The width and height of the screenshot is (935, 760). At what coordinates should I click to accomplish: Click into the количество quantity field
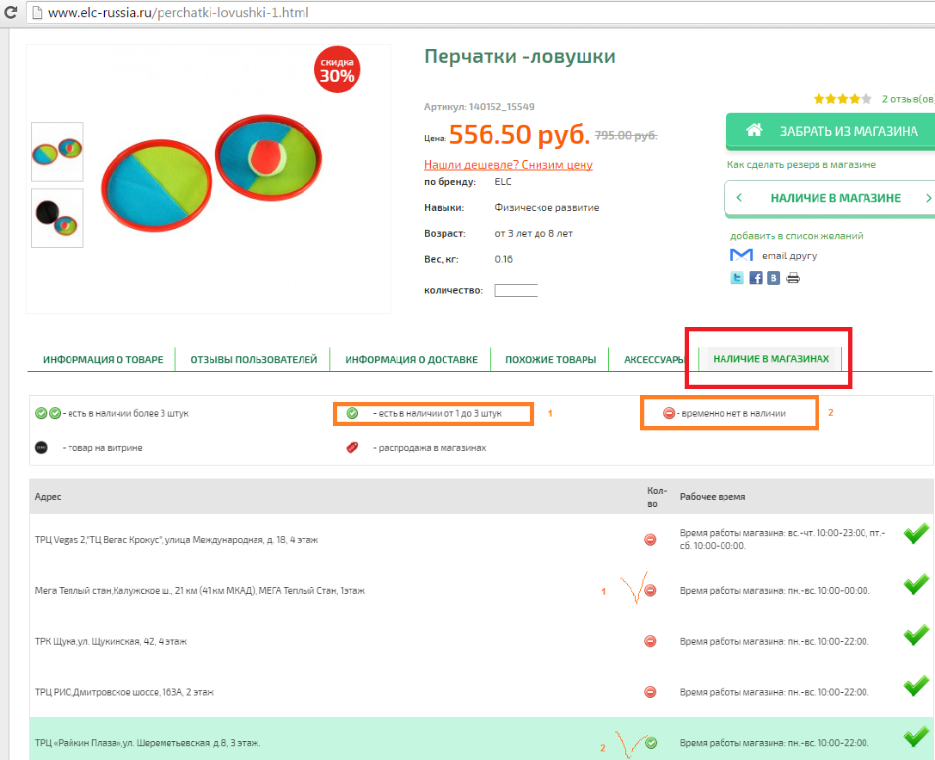516,291
